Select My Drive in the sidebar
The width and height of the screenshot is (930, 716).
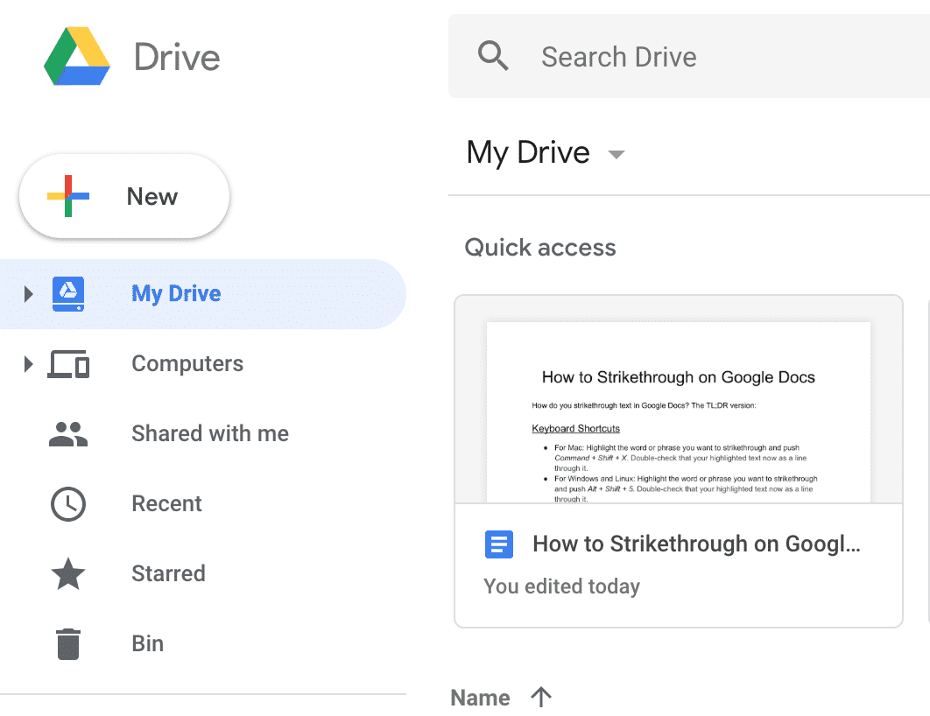pyautogui.click(x=203, y=294)
